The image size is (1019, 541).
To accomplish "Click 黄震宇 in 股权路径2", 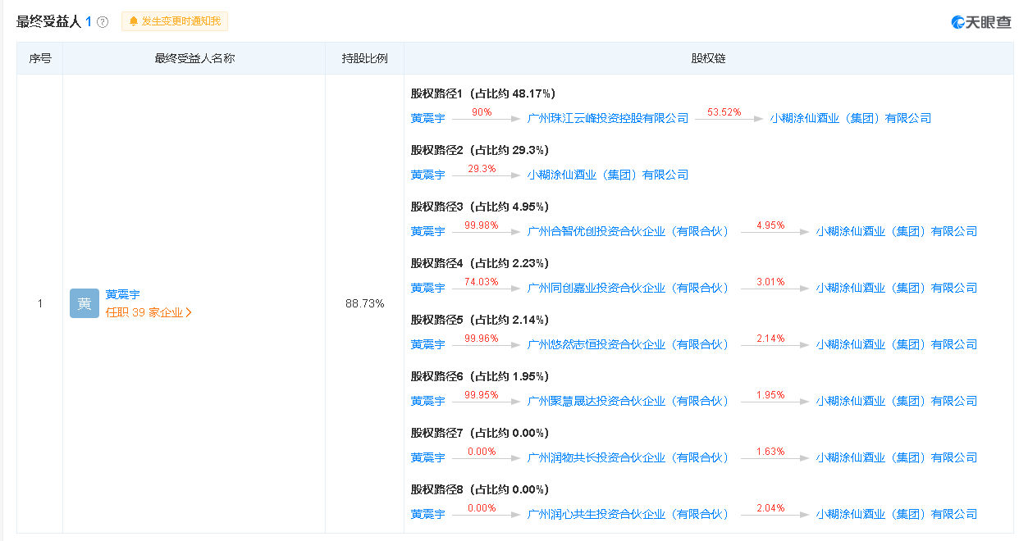I will click(428, 175).
